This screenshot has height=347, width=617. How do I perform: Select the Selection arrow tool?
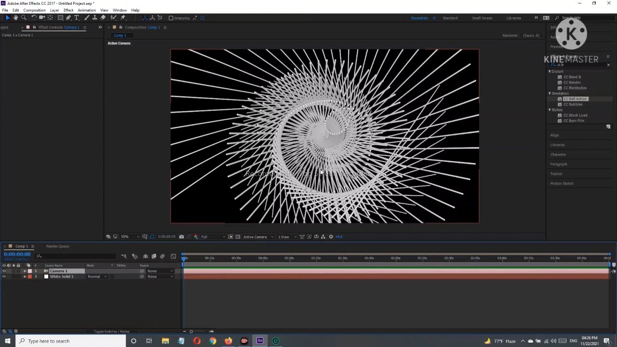[x=7, y=18]
